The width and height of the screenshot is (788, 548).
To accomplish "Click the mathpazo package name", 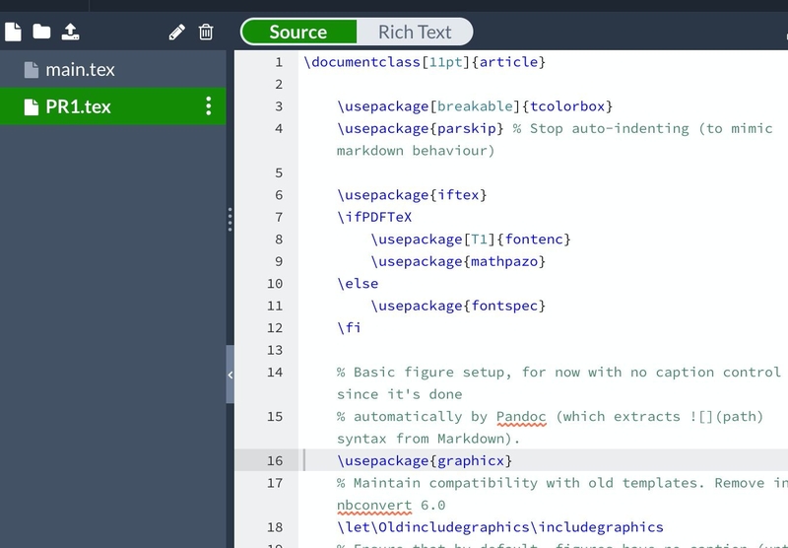I will click(504, 261).
